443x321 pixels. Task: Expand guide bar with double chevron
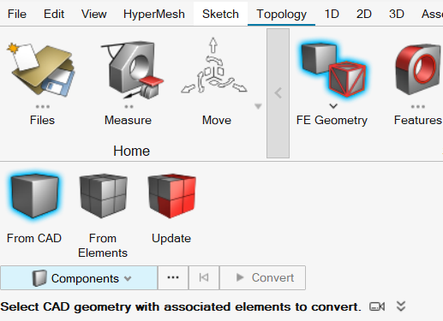point(401,306)
